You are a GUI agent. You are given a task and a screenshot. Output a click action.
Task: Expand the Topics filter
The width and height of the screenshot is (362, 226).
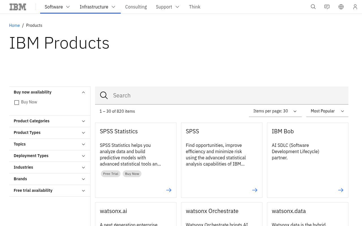(x=50, y=144)
